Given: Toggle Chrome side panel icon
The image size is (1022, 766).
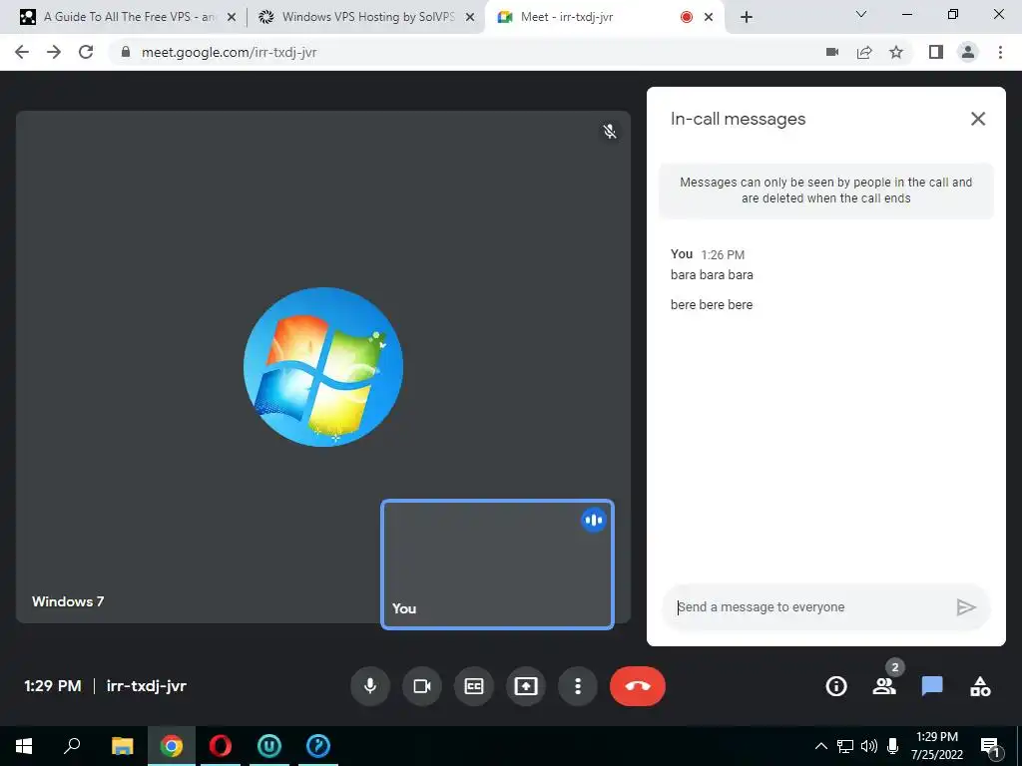Looking at the screenshot, I should tap(936, 52).
